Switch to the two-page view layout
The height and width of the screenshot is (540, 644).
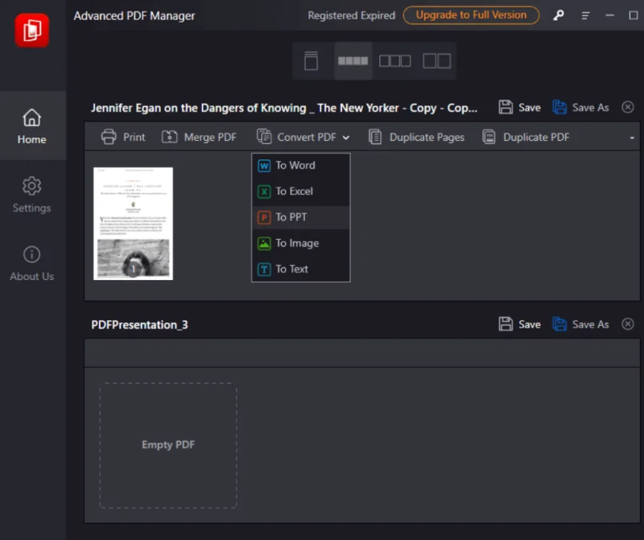(436, 61)
